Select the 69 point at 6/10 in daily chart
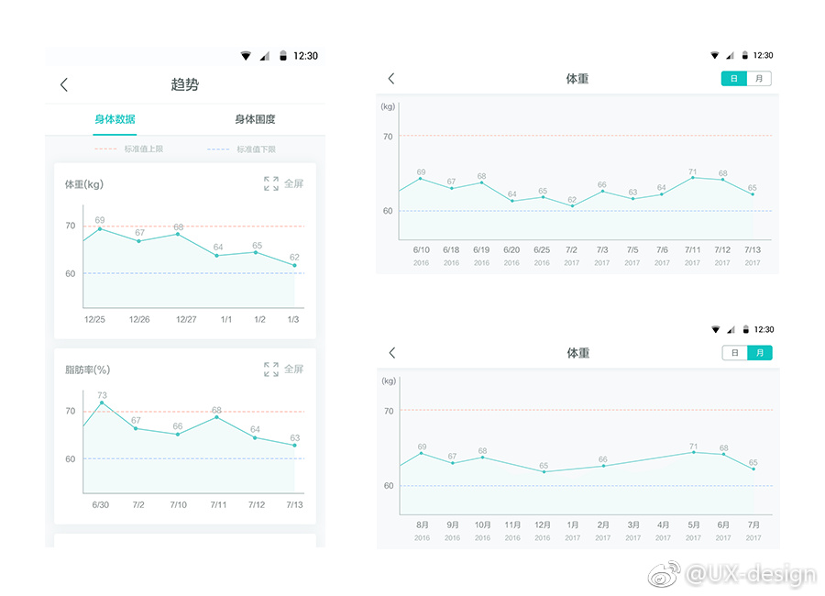This screenshot has width=825, height=596. coord(421,179)
